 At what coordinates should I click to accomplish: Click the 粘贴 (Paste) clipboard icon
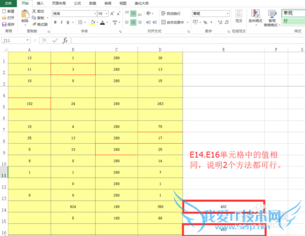(x=25, y=14)
